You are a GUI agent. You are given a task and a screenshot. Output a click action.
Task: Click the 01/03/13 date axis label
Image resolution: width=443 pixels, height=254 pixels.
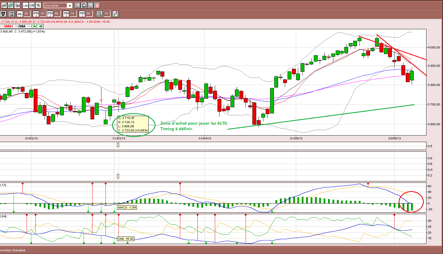119,138
